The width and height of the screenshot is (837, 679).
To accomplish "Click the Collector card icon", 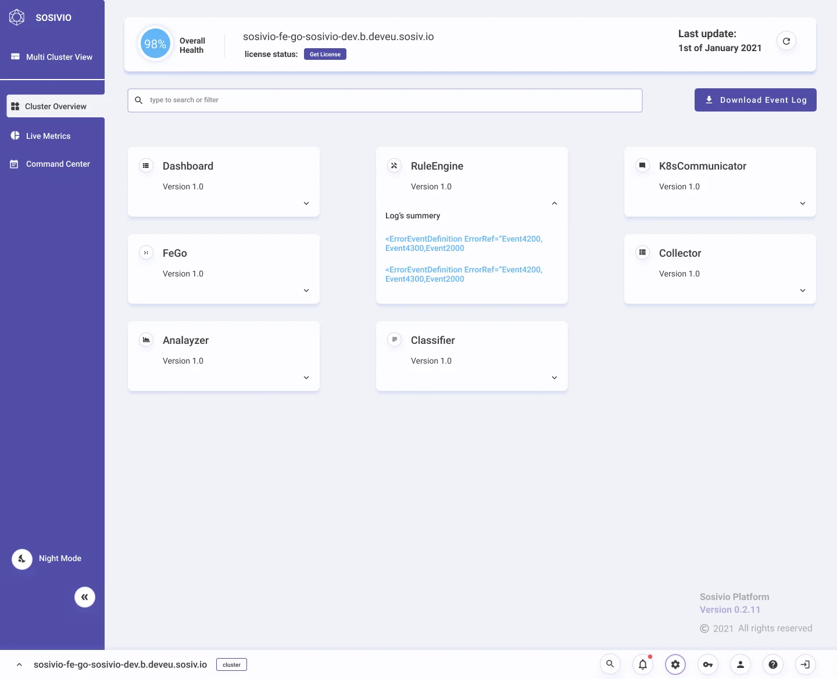I will coord(642,253).
